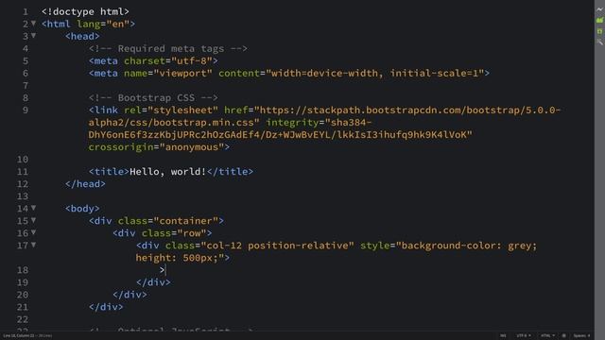
Task: Click line number 1 in the gutter
Action: click(x=26, y=11)
